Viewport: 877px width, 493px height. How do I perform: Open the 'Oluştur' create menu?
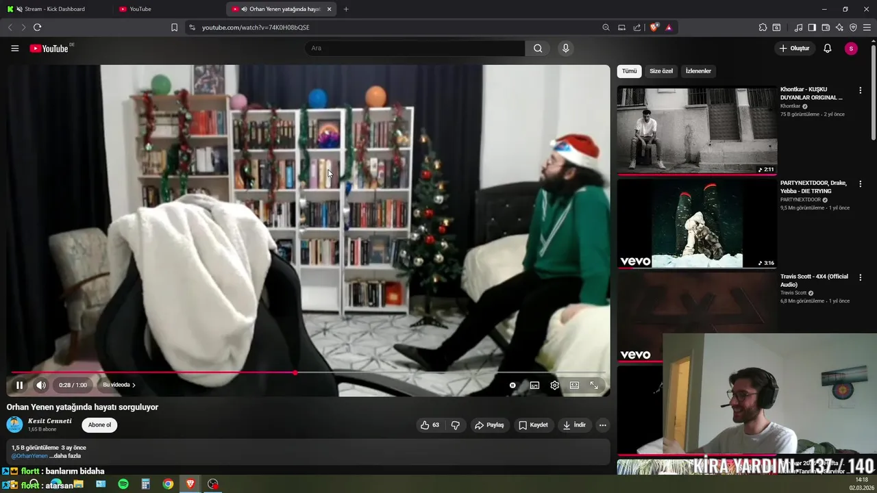(x=794, y=49)
